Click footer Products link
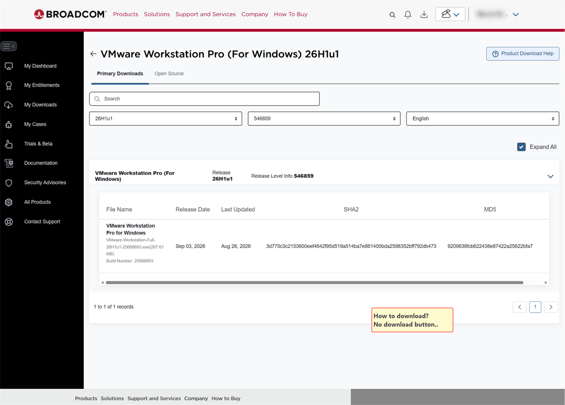Viewport: 565px width, 405px height. click(x=86, y=398)
